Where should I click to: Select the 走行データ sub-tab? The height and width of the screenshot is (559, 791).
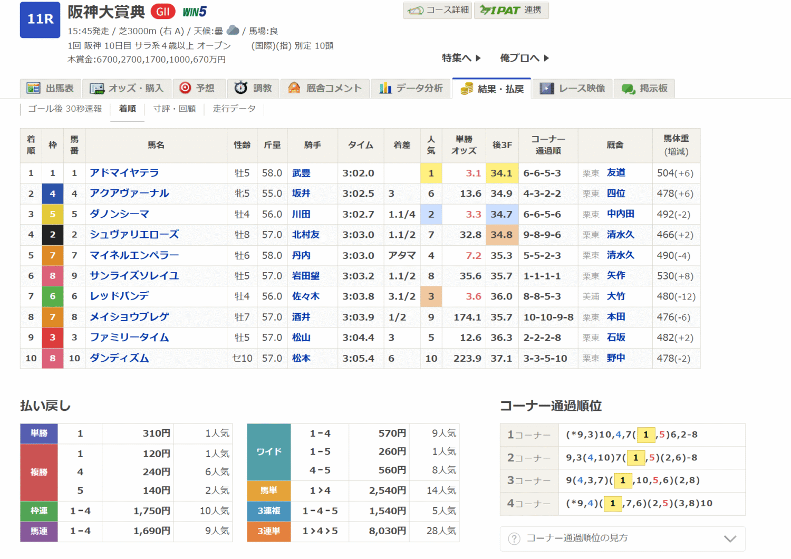point(234,109)
